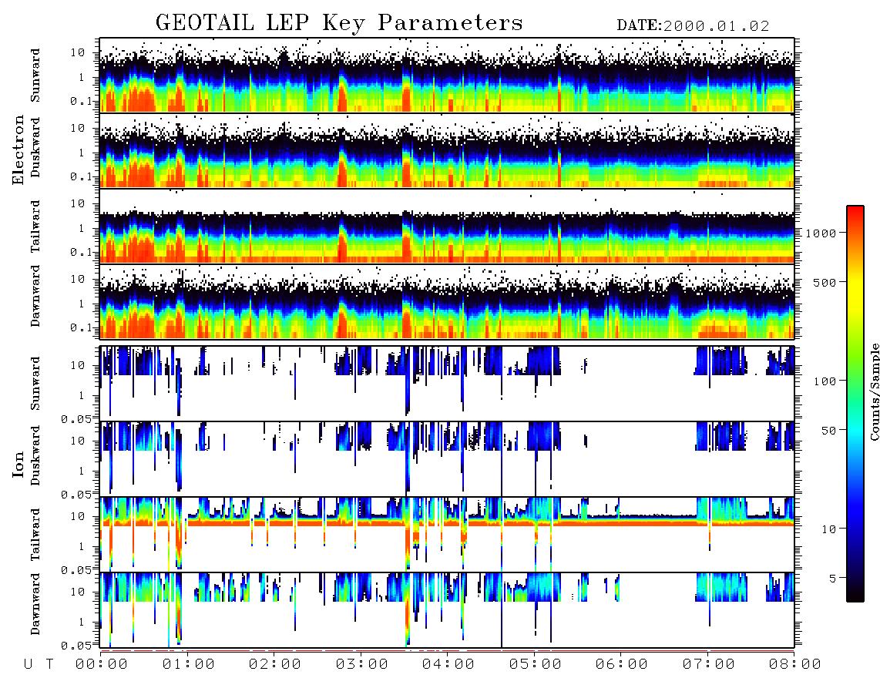The image size is (880, 678).
Task: Click the Electron 'Duskward' panel label
Action: pos(35,147)
